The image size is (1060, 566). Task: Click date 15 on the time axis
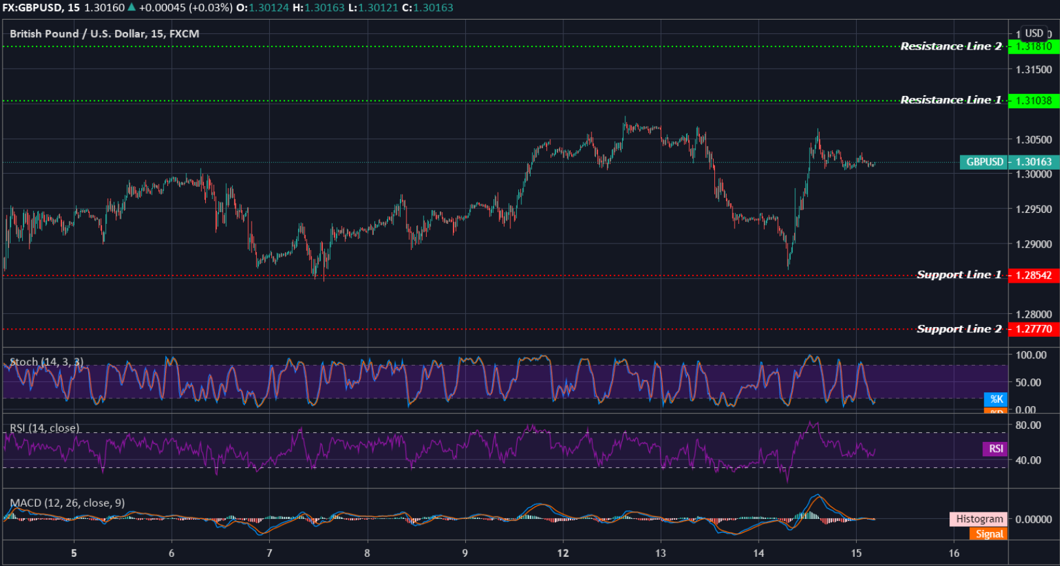pos(856,553)
